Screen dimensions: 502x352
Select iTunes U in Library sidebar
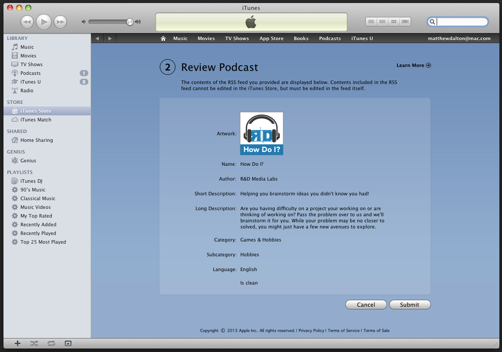[x=47, y=82]
